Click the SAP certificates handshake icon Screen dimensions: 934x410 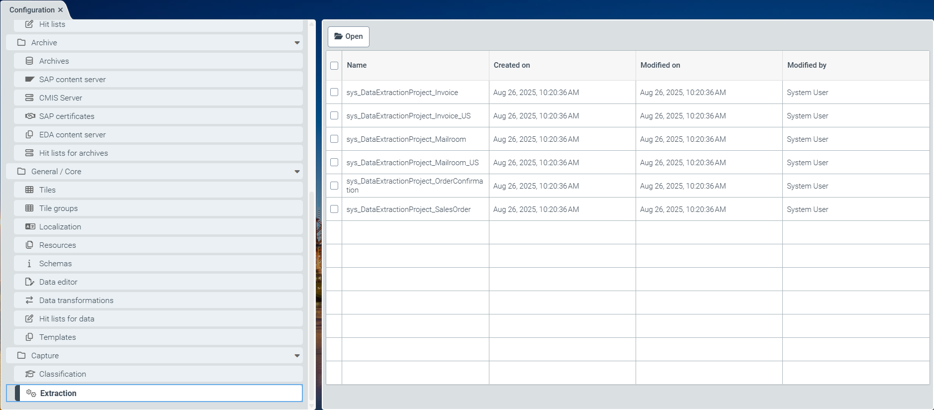point(30,116)
